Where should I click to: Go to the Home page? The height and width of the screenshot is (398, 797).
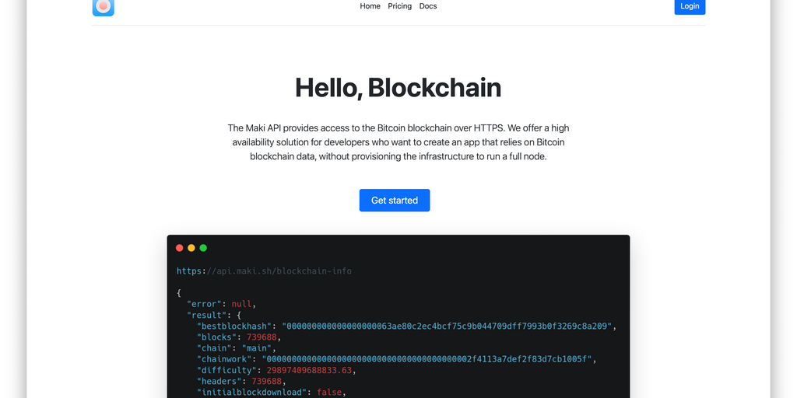point(370,6)
